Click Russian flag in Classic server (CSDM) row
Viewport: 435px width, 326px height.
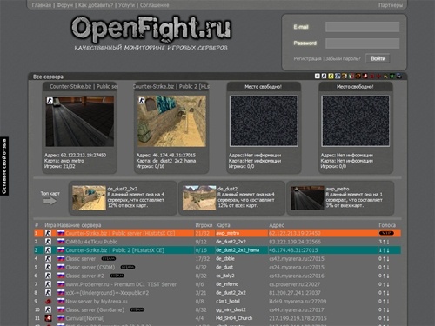pos(61,267)
